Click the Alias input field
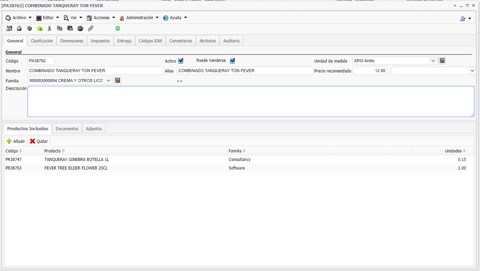 tap(245, 71)
